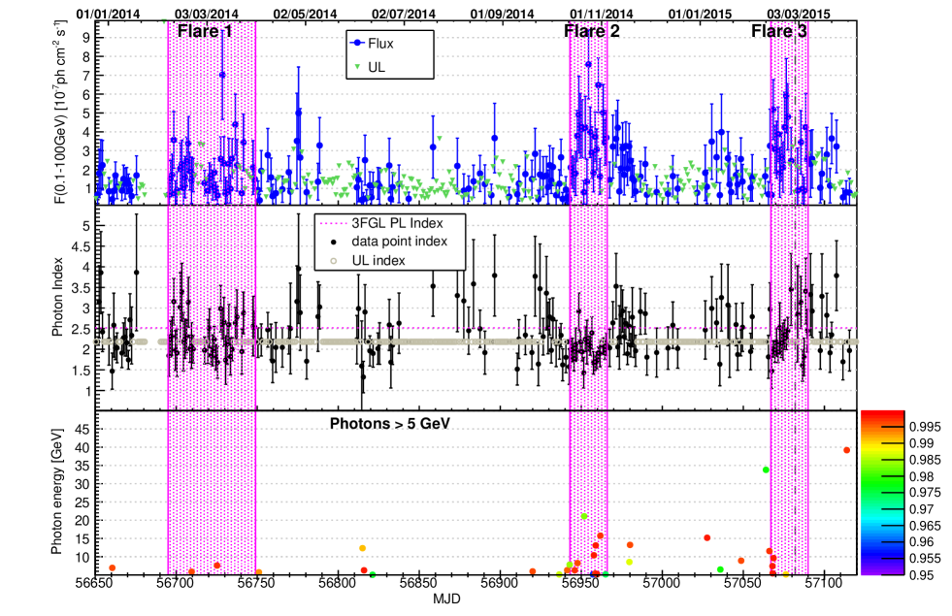Click the 02/07/2014 date label
The image size is (952, 616).
point(404,14)
